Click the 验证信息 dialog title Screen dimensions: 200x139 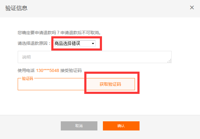16,8
